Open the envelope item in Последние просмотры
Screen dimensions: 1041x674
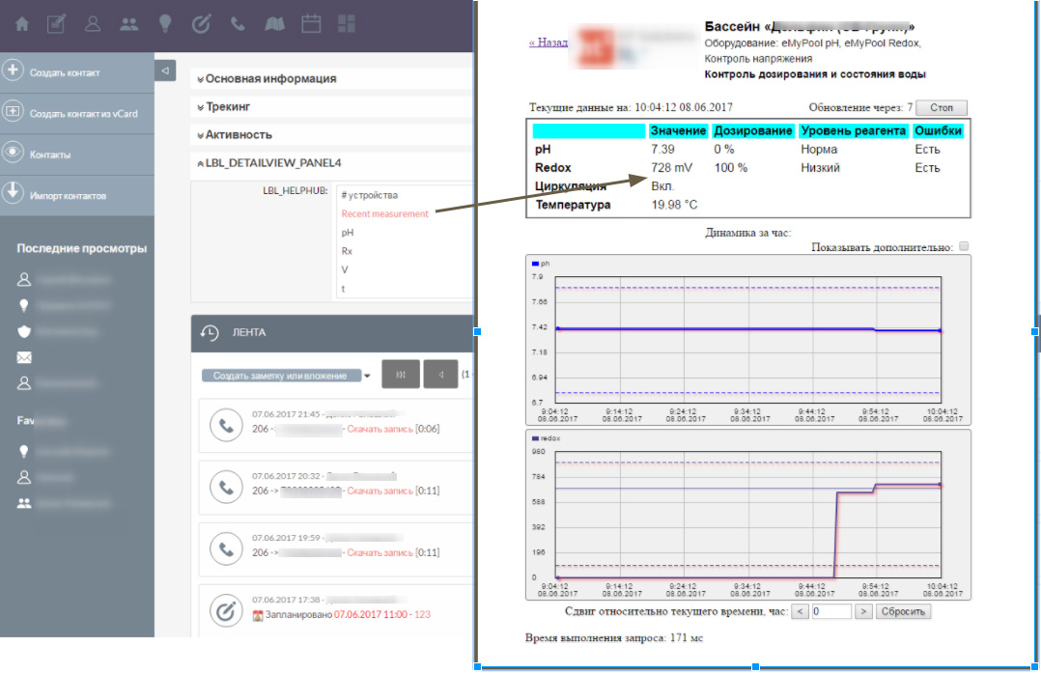[24, 358]
